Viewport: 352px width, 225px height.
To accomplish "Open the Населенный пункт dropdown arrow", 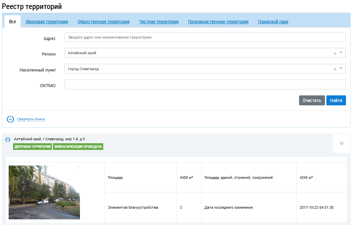I will (x=341, y=68).
